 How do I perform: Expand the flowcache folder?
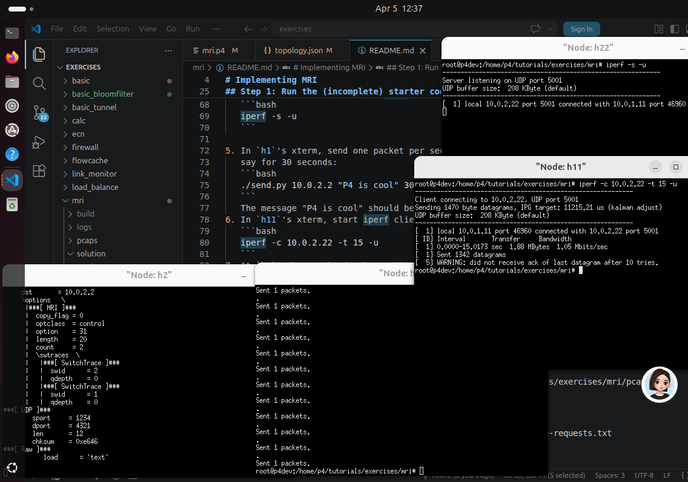(119, 160)
